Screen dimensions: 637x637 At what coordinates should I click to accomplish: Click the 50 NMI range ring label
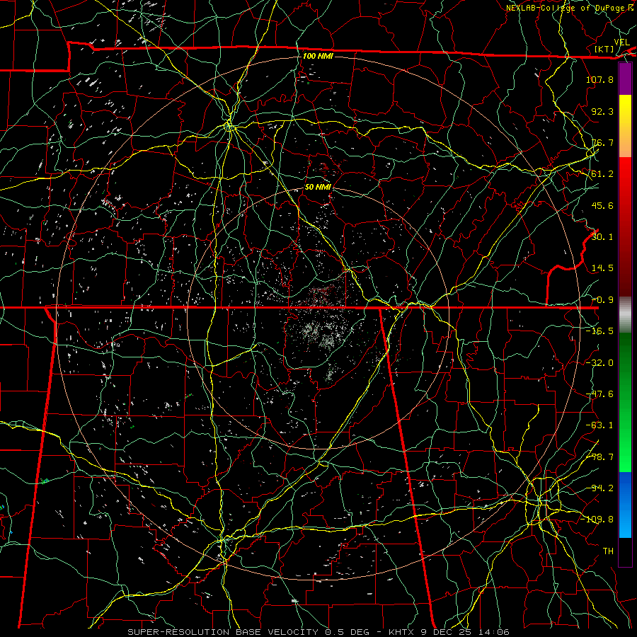(x=318, y=187)
